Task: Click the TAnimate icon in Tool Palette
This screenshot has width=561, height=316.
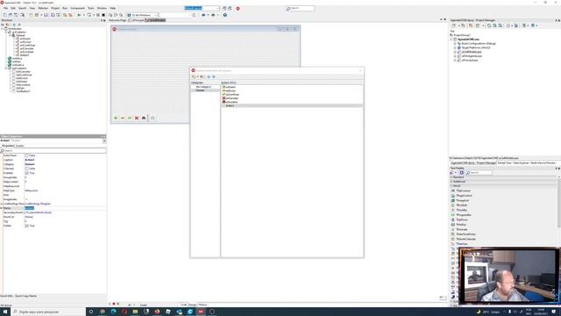Action: [453, 229]
